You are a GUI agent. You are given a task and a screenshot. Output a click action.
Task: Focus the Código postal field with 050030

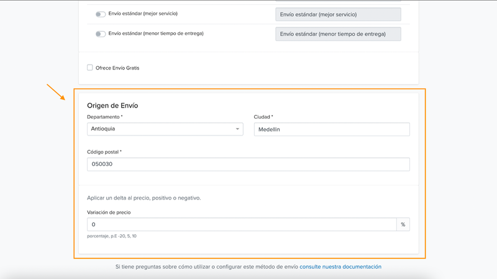(x=248, y=164)
